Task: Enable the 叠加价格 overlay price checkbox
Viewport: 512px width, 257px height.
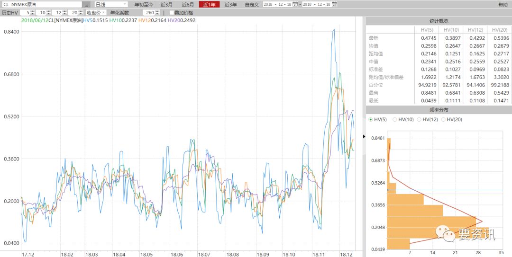Action: [172, 13]
